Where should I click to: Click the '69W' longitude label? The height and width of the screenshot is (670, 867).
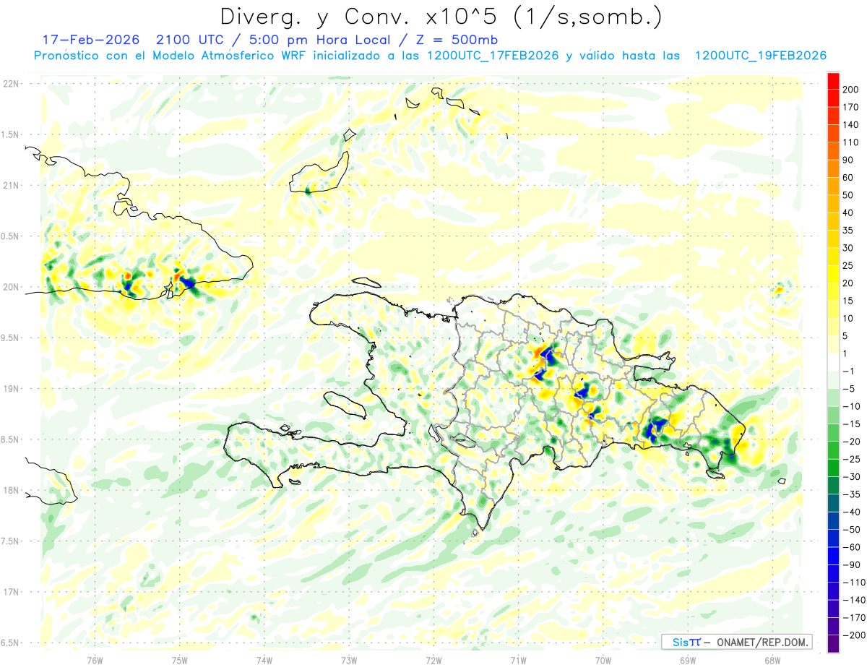(688, 661)
